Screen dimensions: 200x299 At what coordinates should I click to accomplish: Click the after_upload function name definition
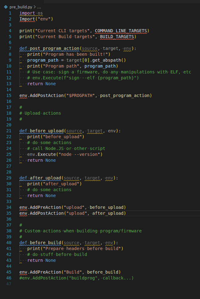(x=45, y=178)
